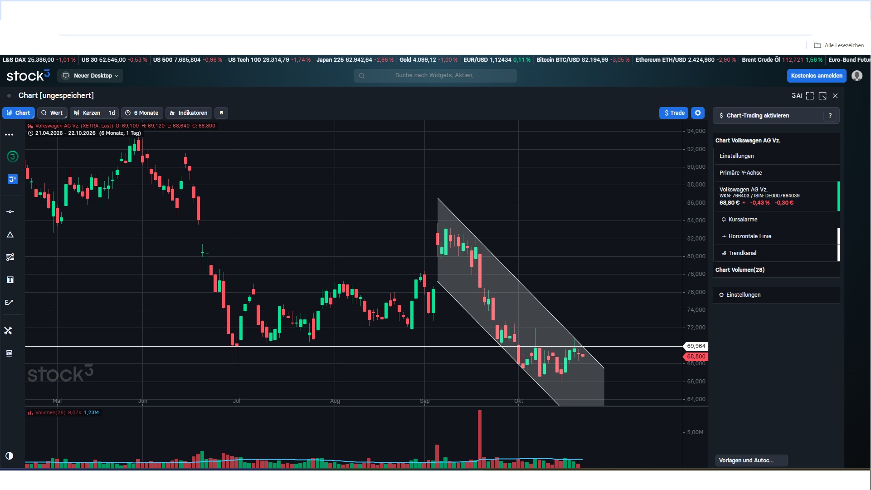Switch the chart widget to fullscreen
871x490 pixels.
point(810,96)
